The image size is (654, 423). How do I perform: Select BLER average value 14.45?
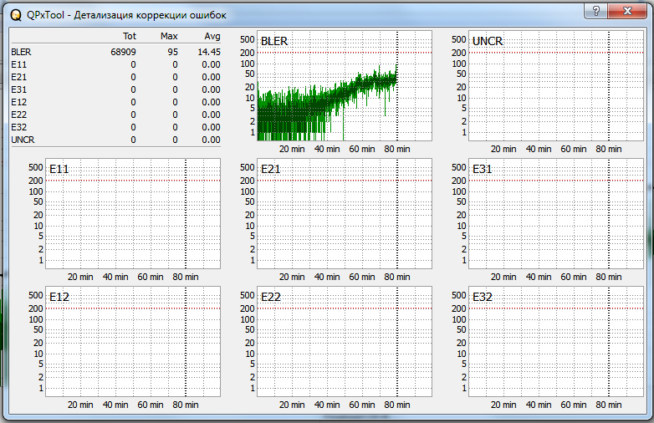tap(208, 52)
